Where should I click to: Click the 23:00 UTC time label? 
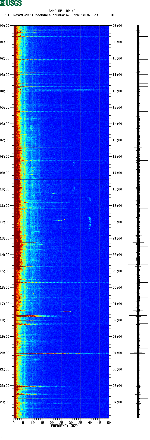click(117, 271)
